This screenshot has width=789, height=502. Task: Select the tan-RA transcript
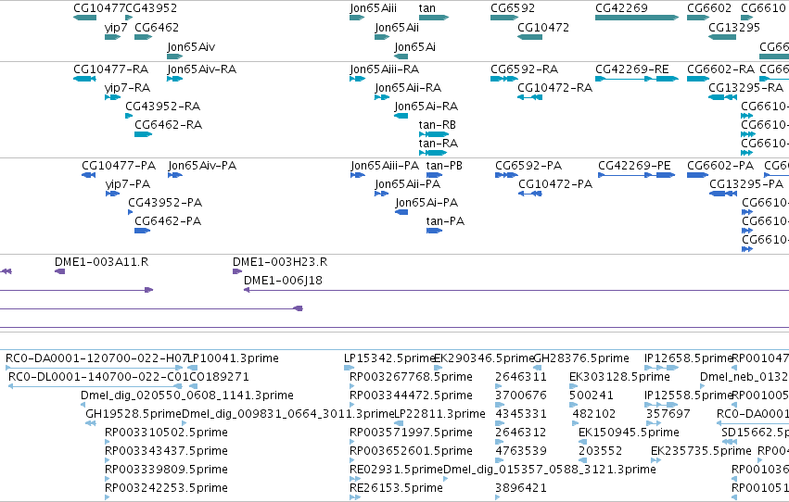coord(433,153)
